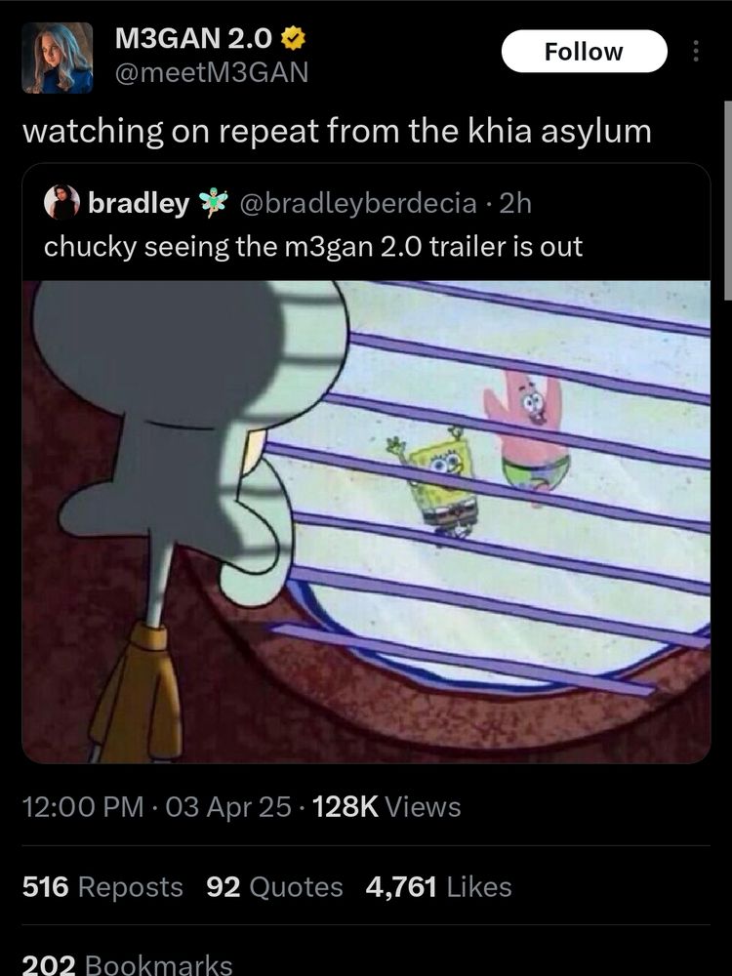Open bradley's small profile avatar

click(x=61, y=202)
